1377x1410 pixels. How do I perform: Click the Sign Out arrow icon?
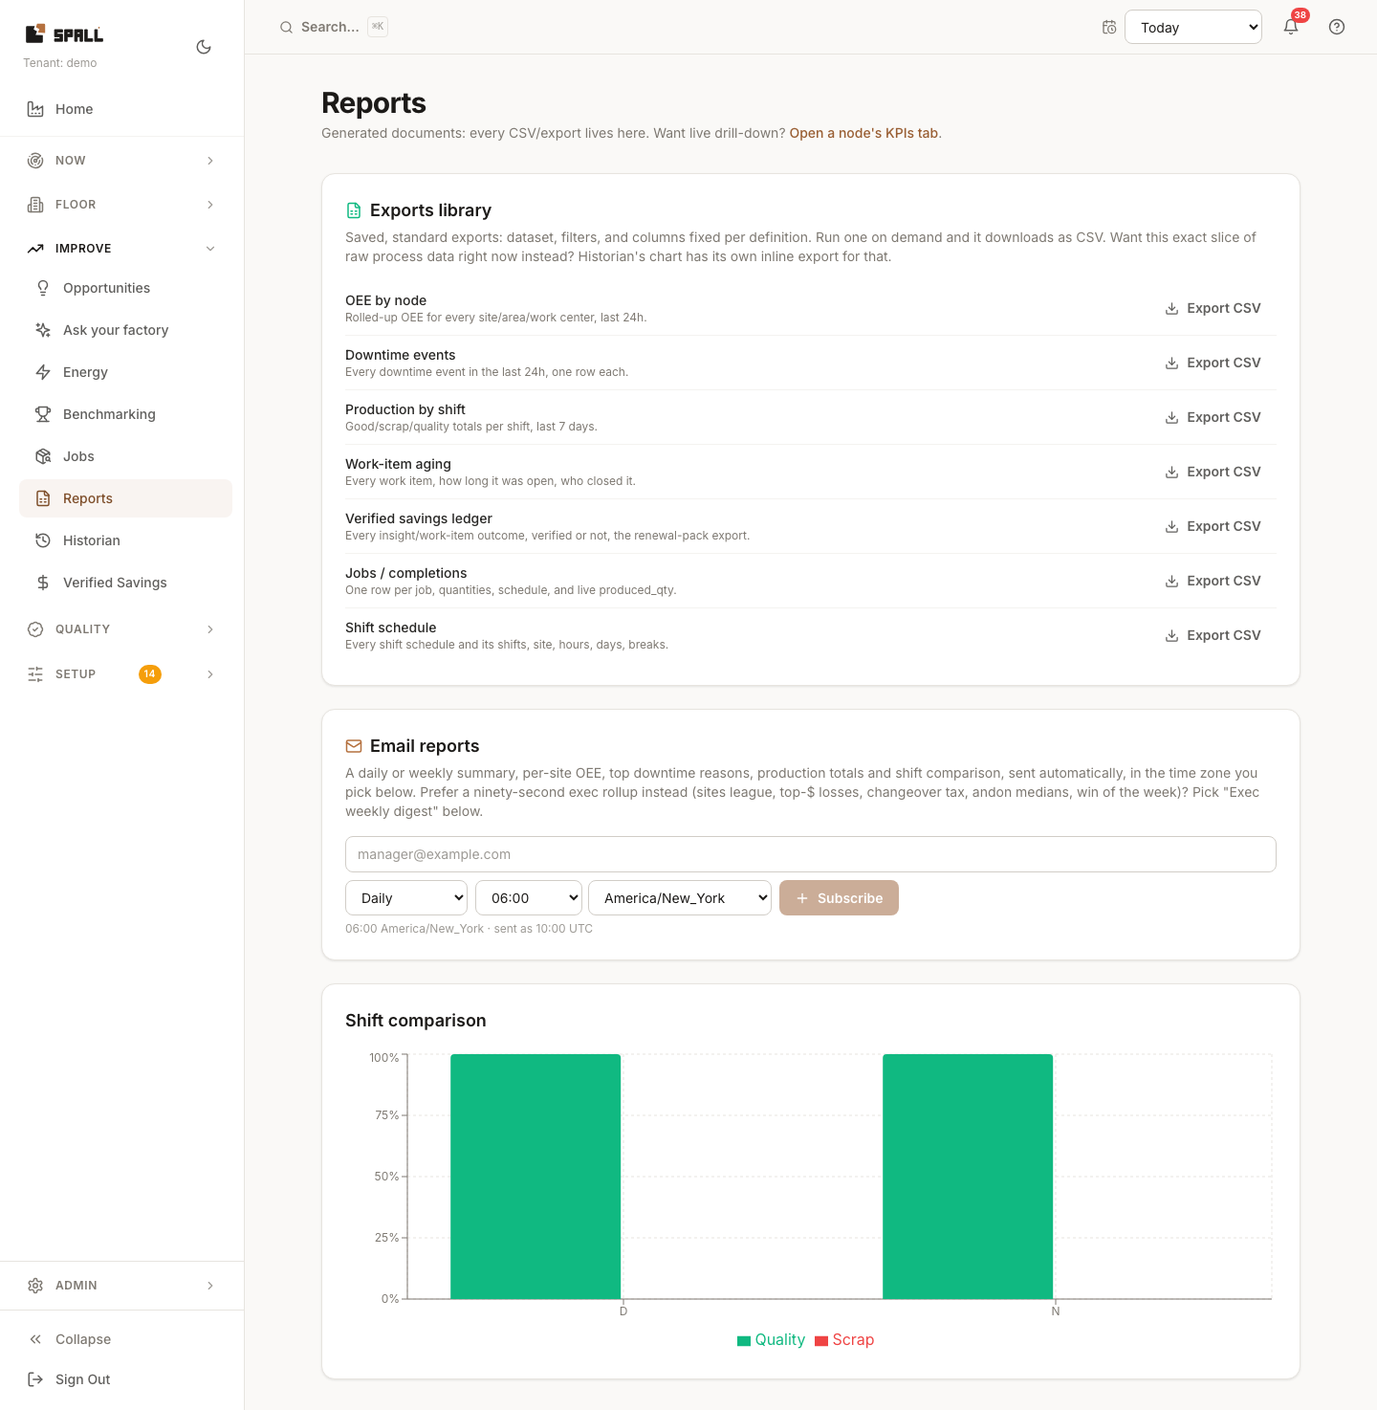pos(35,1379)
